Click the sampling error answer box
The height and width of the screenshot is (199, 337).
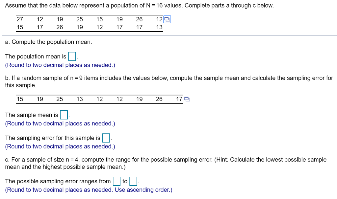pos(106,138)
